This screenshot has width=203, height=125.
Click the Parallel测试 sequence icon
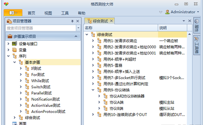(x=27, y=93)
